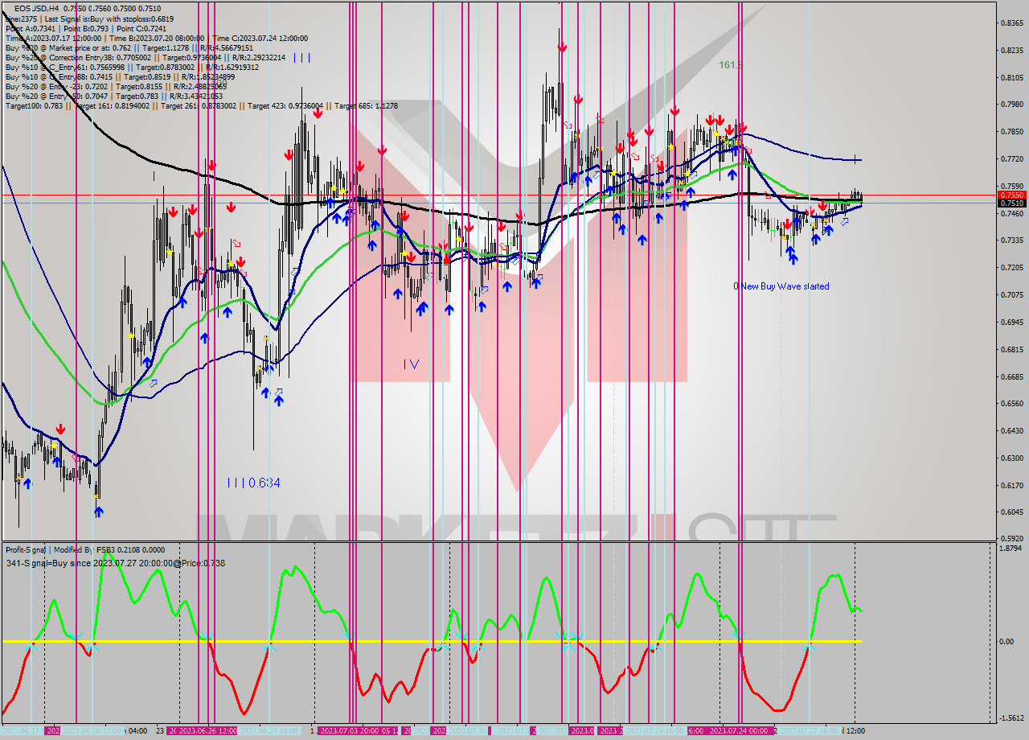Click the 0.6560 price axis label

click(x=1011, y=404)
